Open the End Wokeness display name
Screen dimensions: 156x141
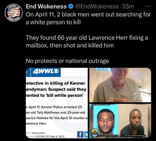(46, 6)
